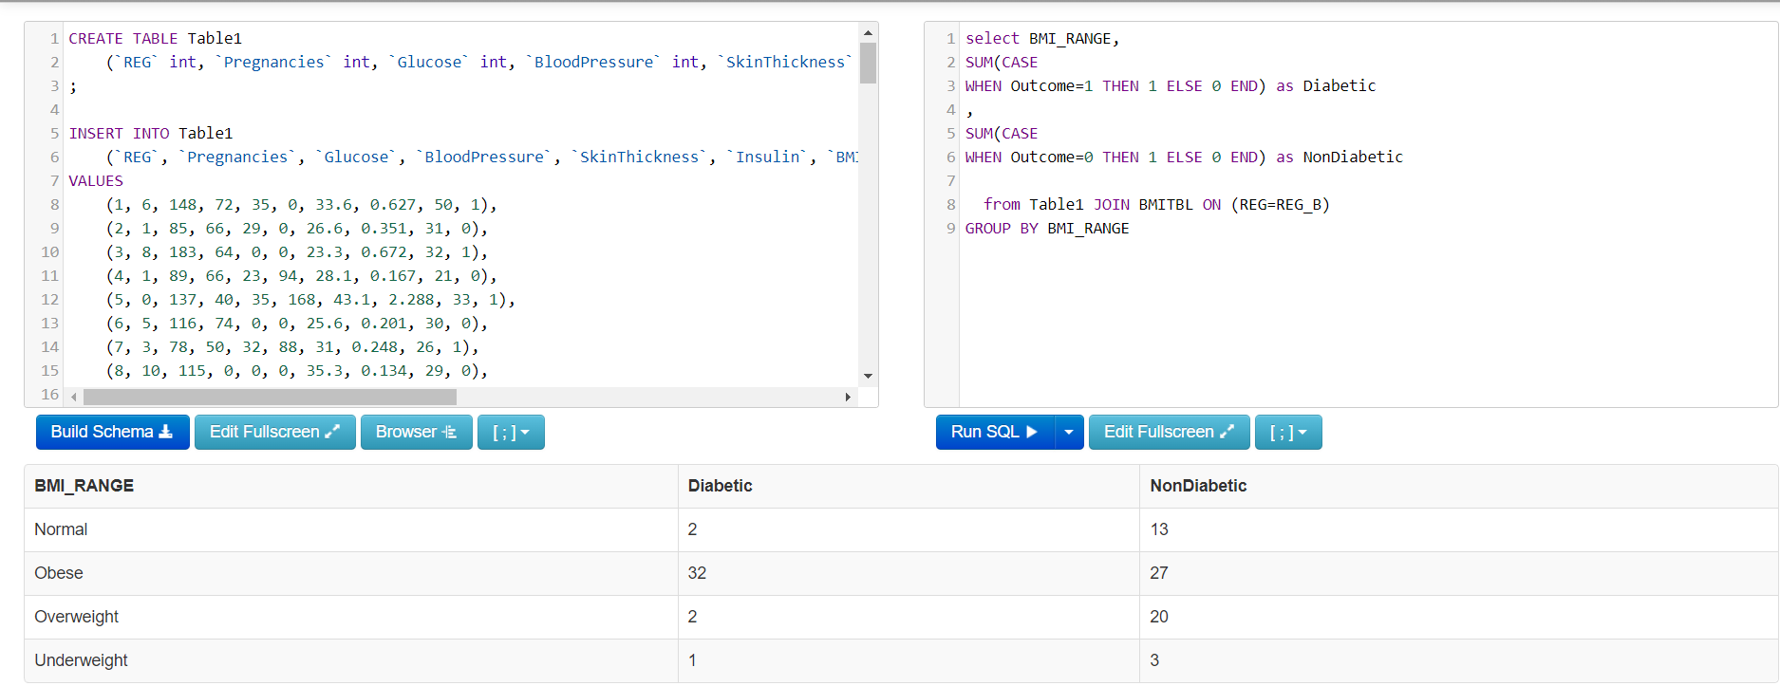
Task: Select the Underweight row label
Action: [x=81, y=660]
